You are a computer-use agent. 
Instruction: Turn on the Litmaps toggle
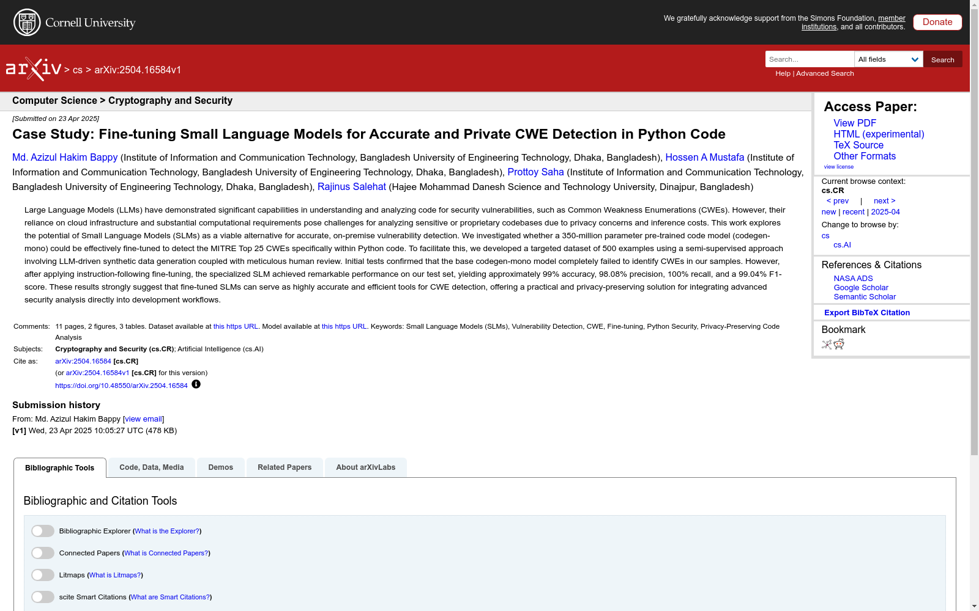click(43, 575)
